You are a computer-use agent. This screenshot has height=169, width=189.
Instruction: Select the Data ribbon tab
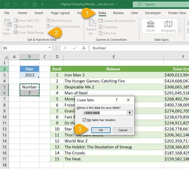tap(102, 13)
